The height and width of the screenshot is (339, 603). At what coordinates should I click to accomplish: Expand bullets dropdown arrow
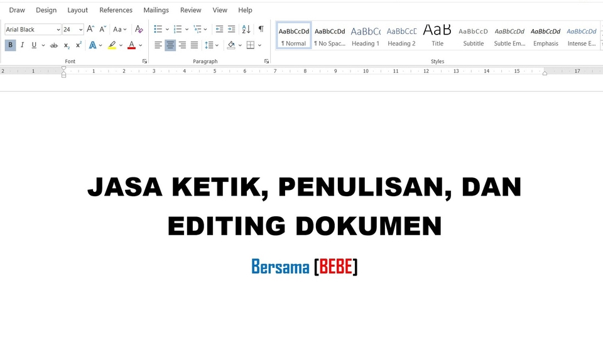(x=167, y=30)
